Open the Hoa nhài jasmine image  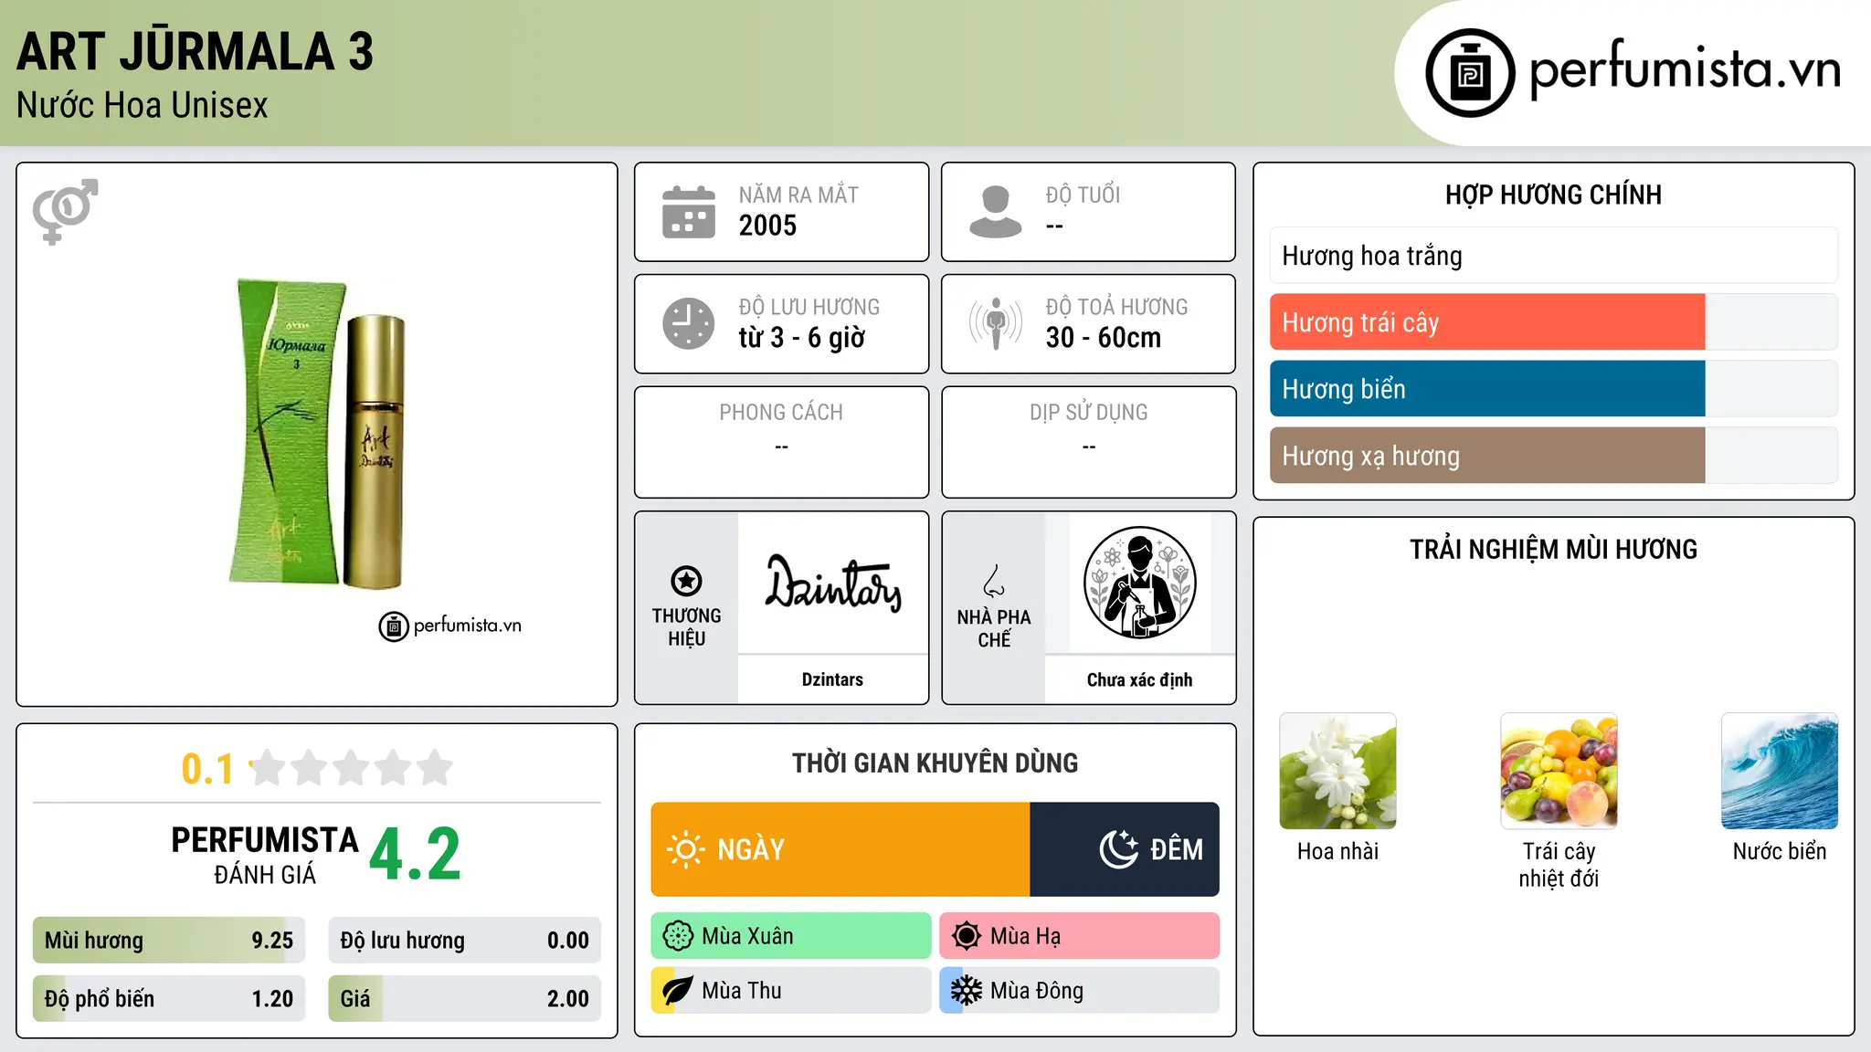[x=1337, y=771]
